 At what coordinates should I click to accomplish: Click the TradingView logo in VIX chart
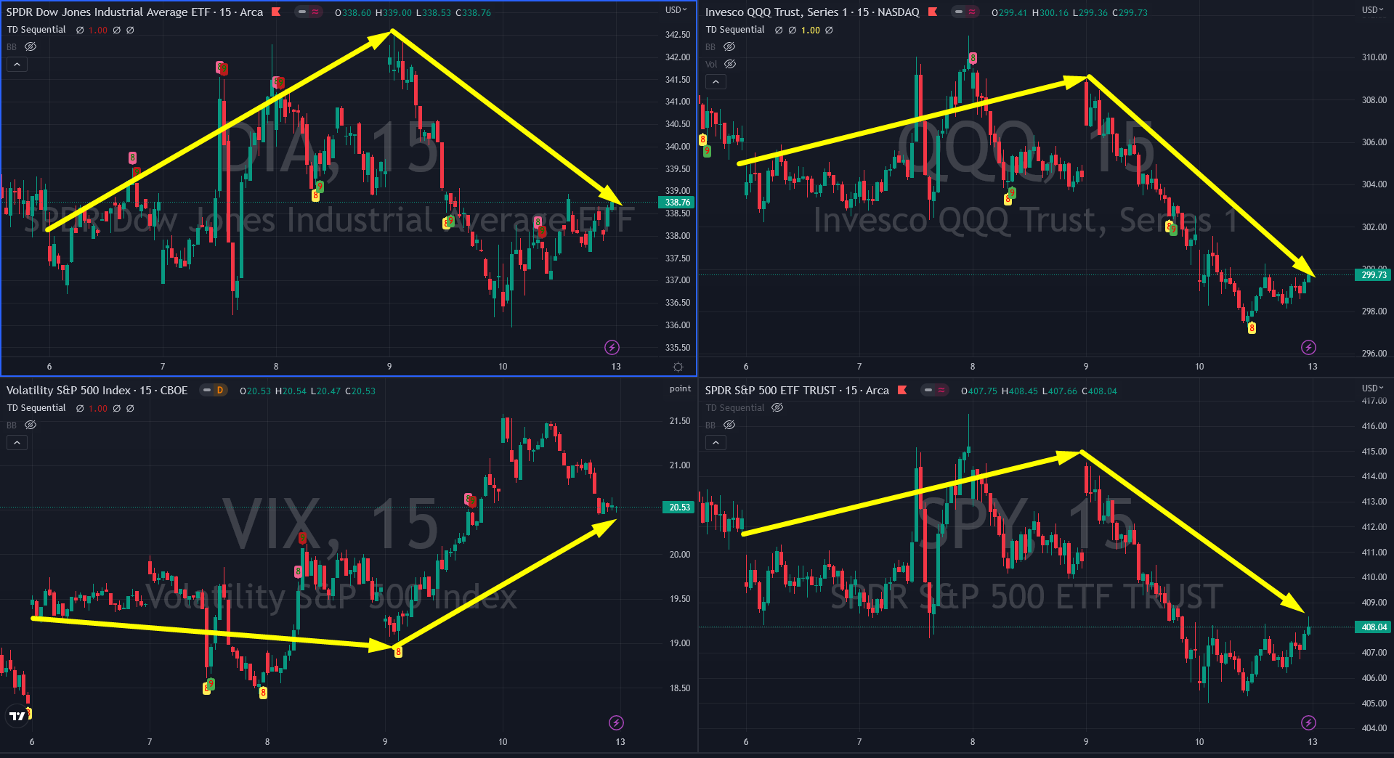17,716
